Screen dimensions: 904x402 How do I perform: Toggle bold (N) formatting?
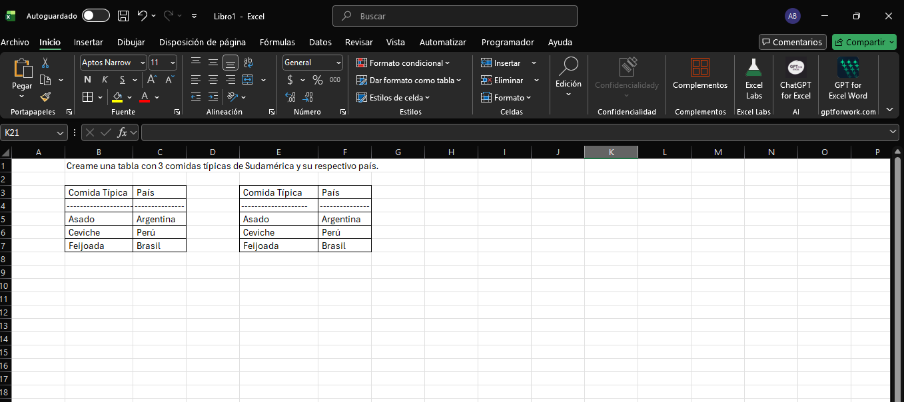point(87,80)
